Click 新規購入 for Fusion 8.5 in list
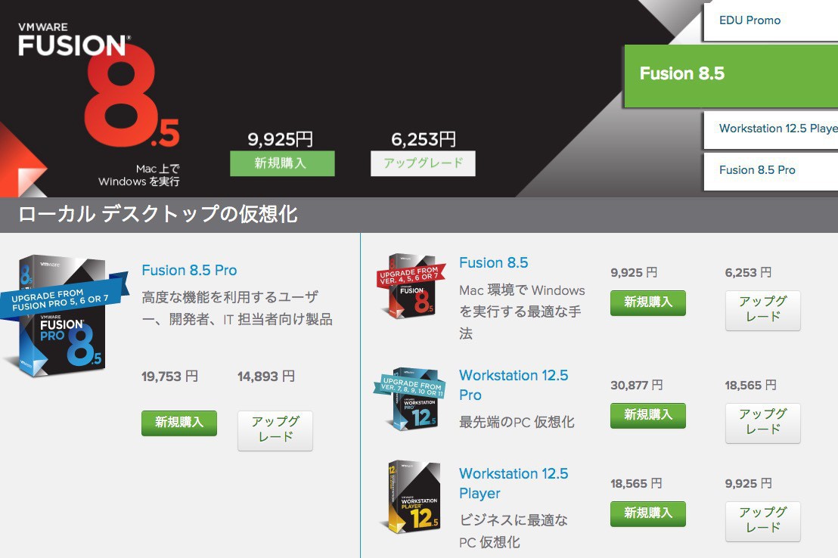Screen dimensions: 838x558 coord(647,302)
